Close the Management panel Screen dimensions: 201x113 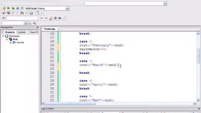click(37, 27)
